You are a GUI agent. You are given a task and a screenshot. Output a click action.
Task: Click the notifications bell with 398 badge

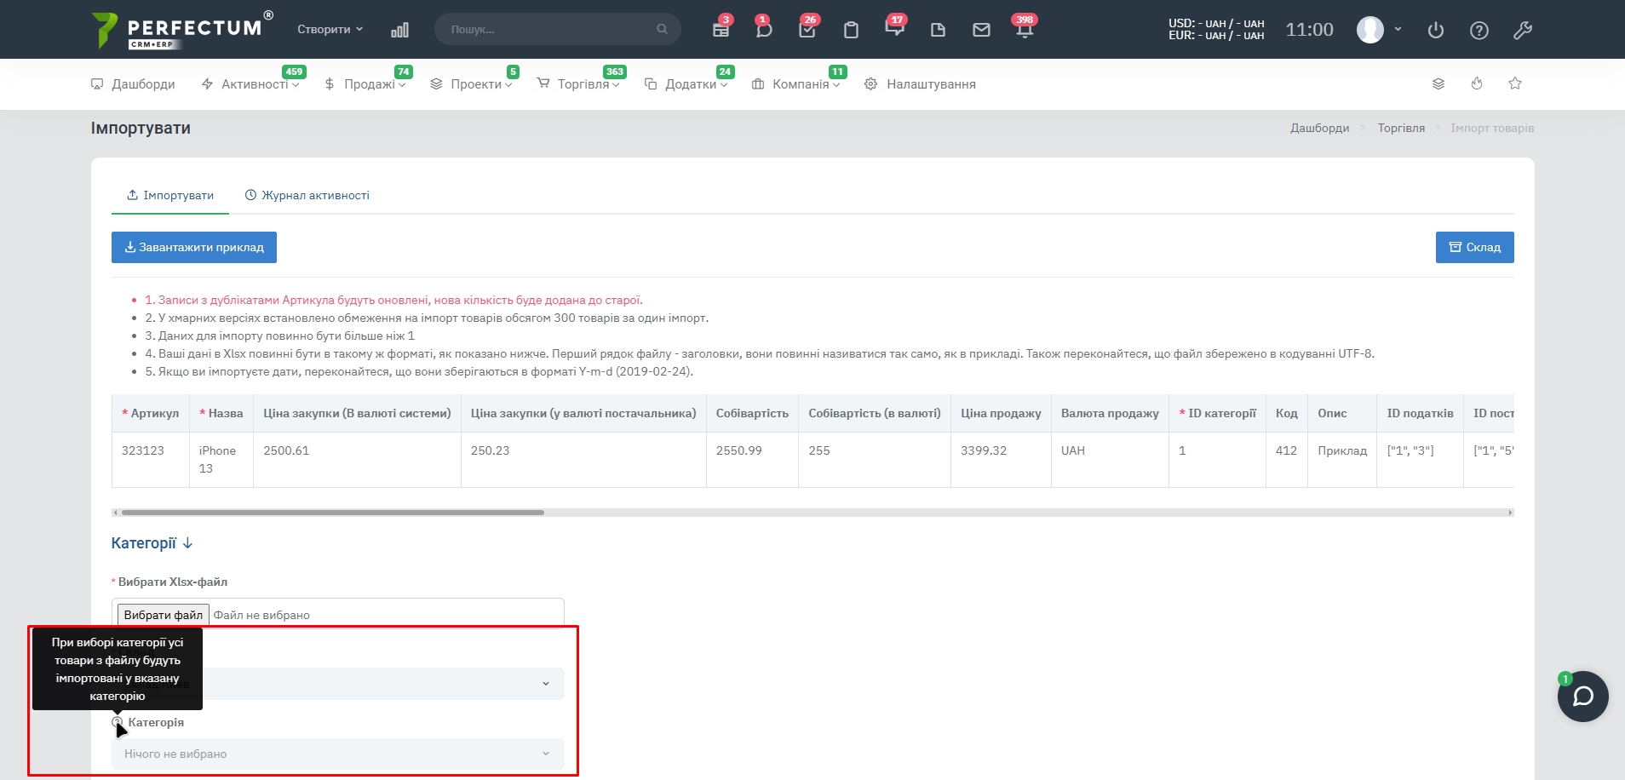tap(1025, 30)
